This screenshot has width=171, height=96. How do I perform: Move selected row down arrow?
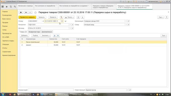58,35
